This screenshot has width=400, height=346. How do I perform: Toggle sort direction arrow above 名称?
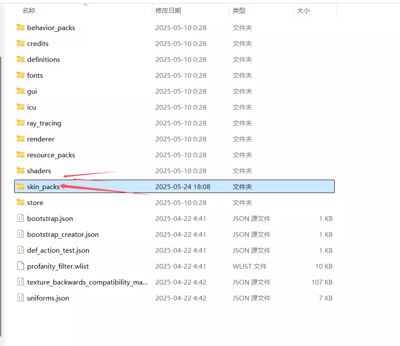click(x=86, y=5)
